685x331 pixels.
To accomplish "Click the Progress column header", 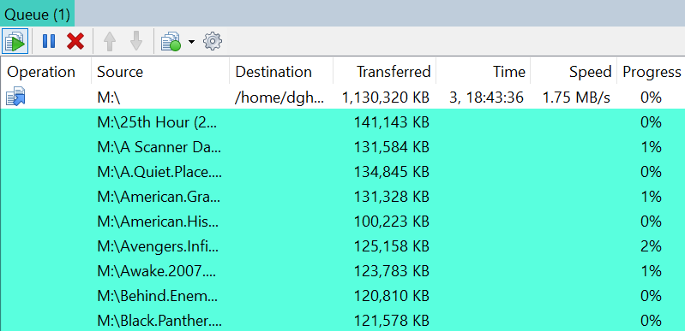I will tap(651, 72).
